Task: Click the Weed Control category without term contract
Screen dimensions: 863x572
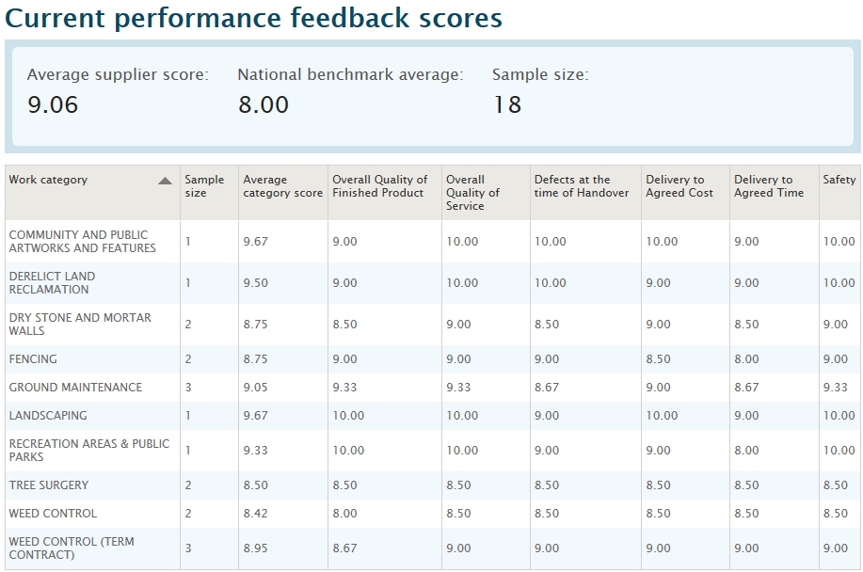Action: pos(53,513)
